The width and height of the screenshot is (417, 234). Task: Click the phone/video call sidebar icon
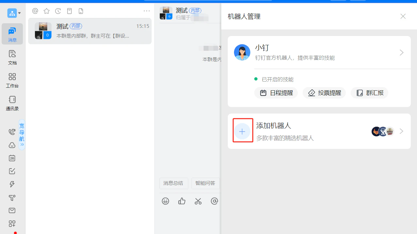tap(12, 132)
